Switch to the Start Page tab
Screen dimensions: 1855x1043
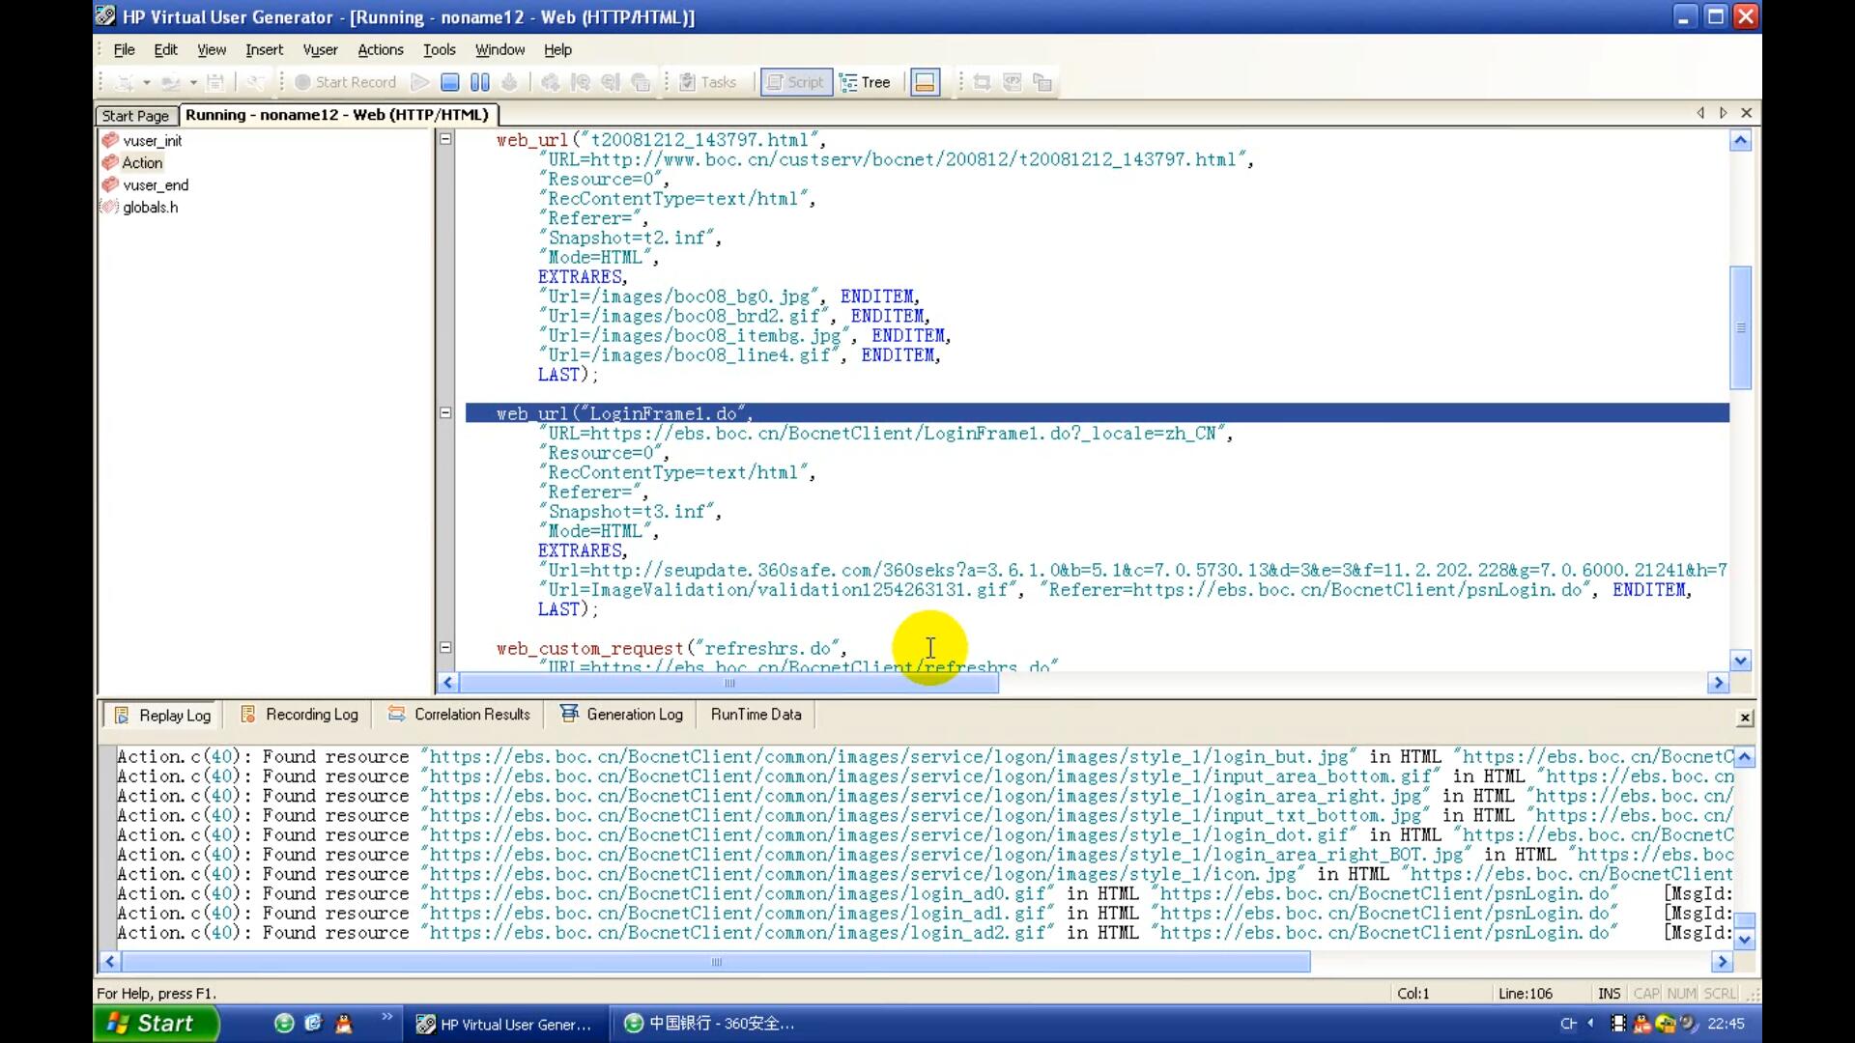tap(136, 115)
